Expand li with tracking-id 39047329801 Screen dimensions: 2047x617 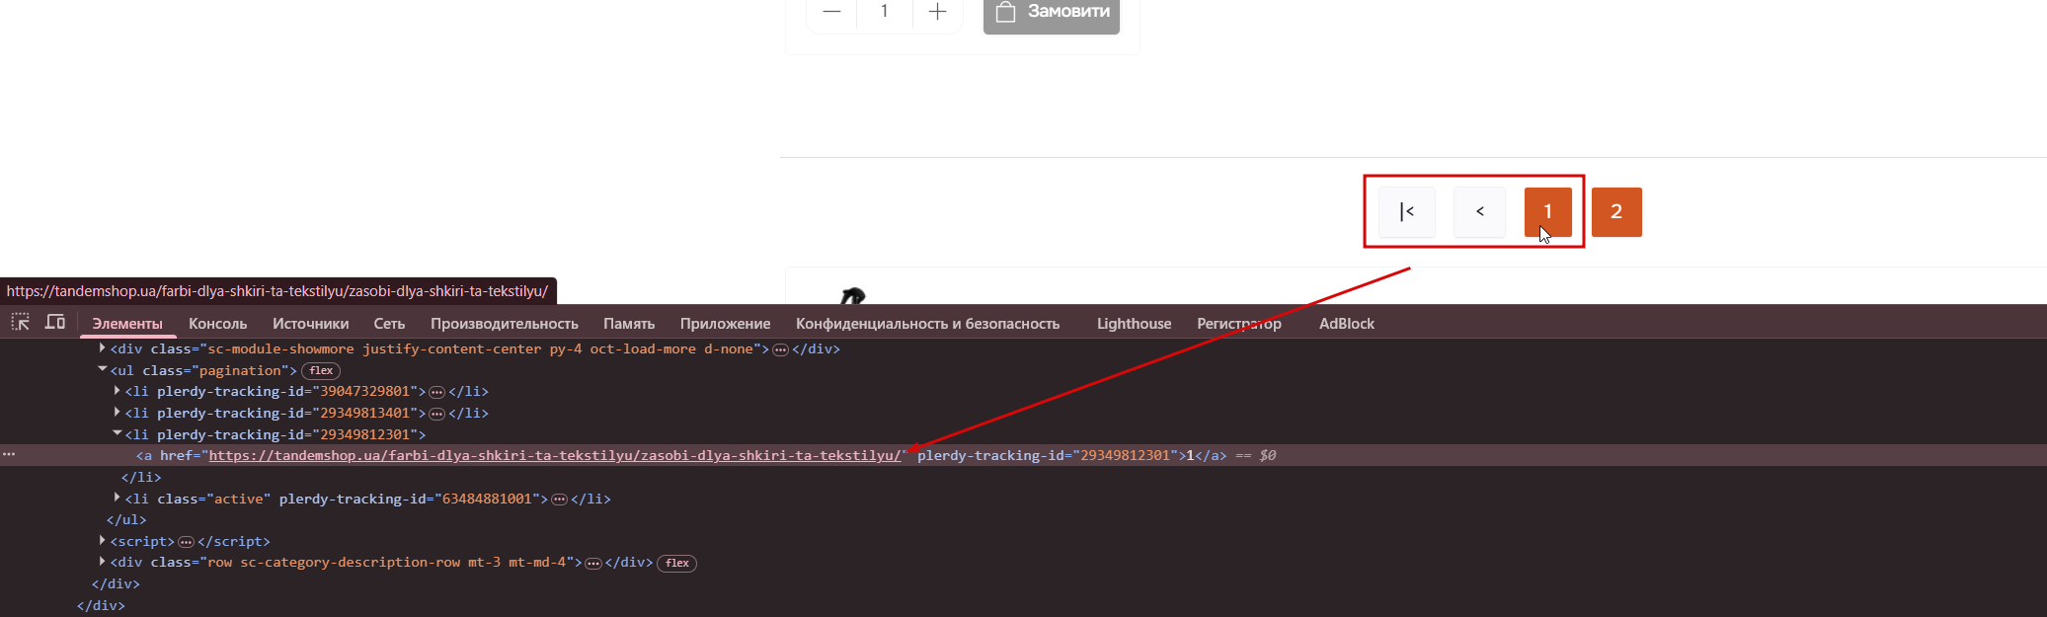pos(117,391)
